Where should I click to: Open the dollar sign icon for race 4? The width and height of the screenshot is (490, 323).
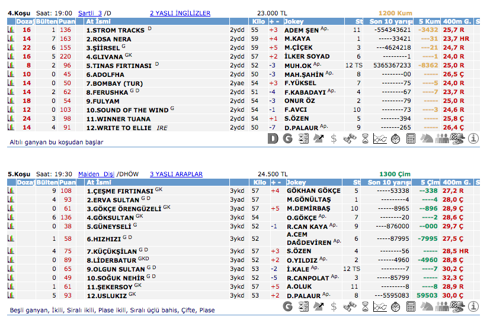click(334, 138)
